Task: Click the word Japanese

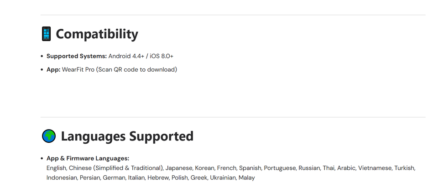Action: point(179,168)
